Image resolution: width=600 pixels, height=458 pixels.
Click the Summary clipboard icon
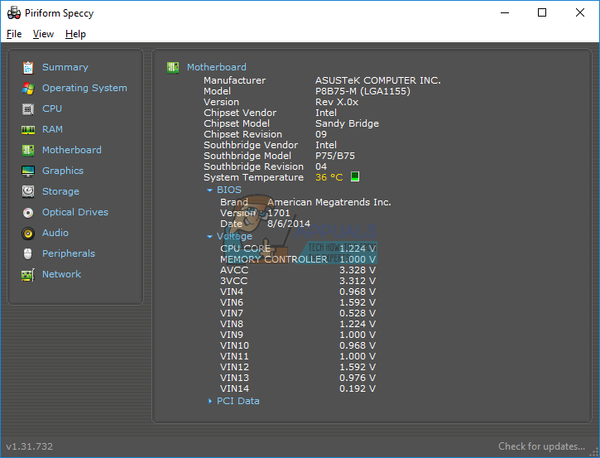(28, 67)
